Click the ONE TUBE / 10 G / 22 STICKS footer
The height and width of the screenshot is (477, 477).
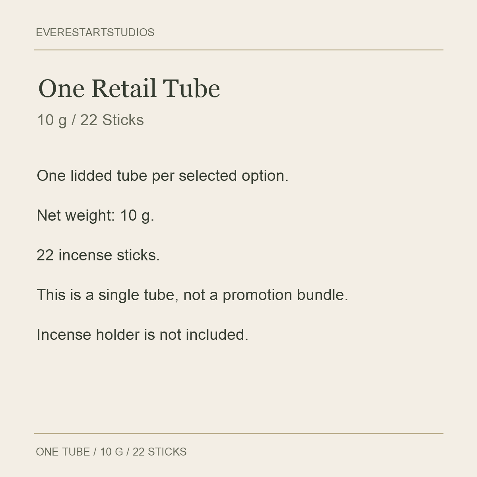coord(111,452)
